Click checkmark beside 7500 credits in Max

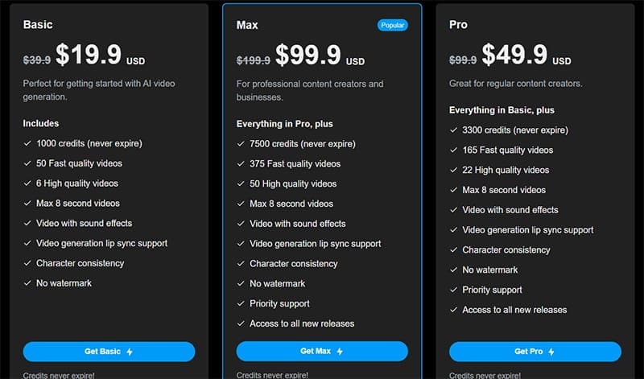240,144
